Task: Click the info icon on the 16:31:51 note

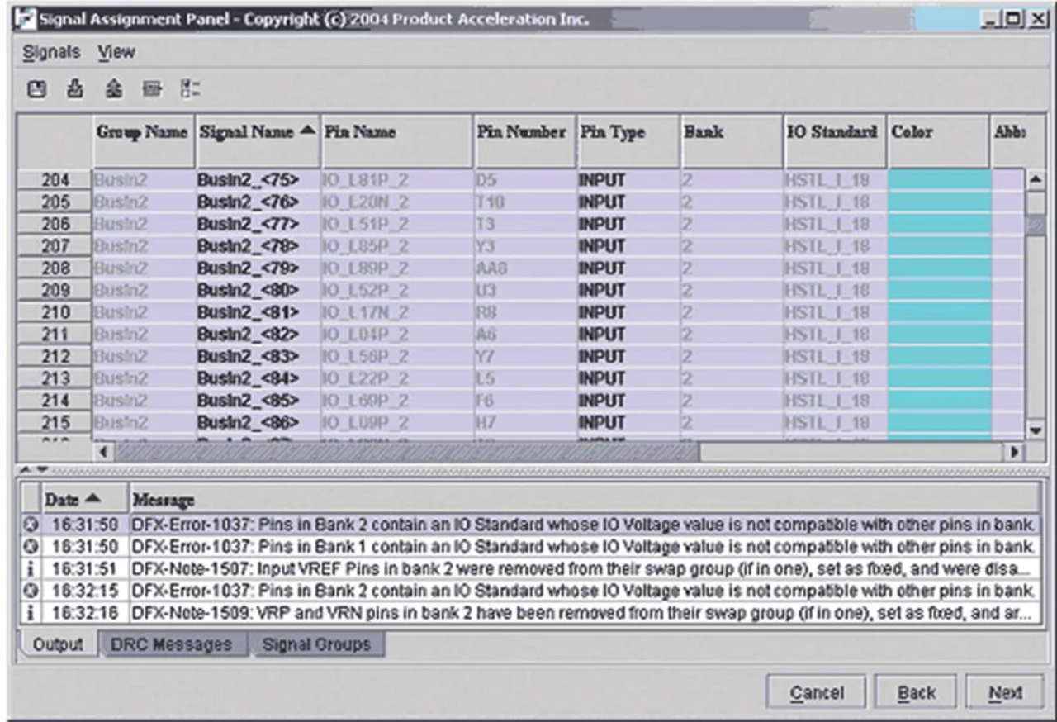Action: [x=30, y=569]
